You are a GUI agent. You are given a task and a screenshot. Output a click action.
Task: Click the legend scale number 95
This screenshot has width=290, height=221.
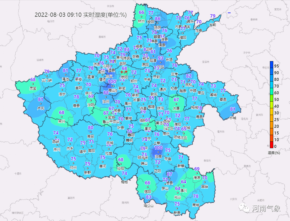tap(277, 66)
